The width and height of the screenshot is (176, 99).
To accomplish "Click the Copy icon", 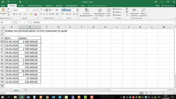I will [8, 12].
